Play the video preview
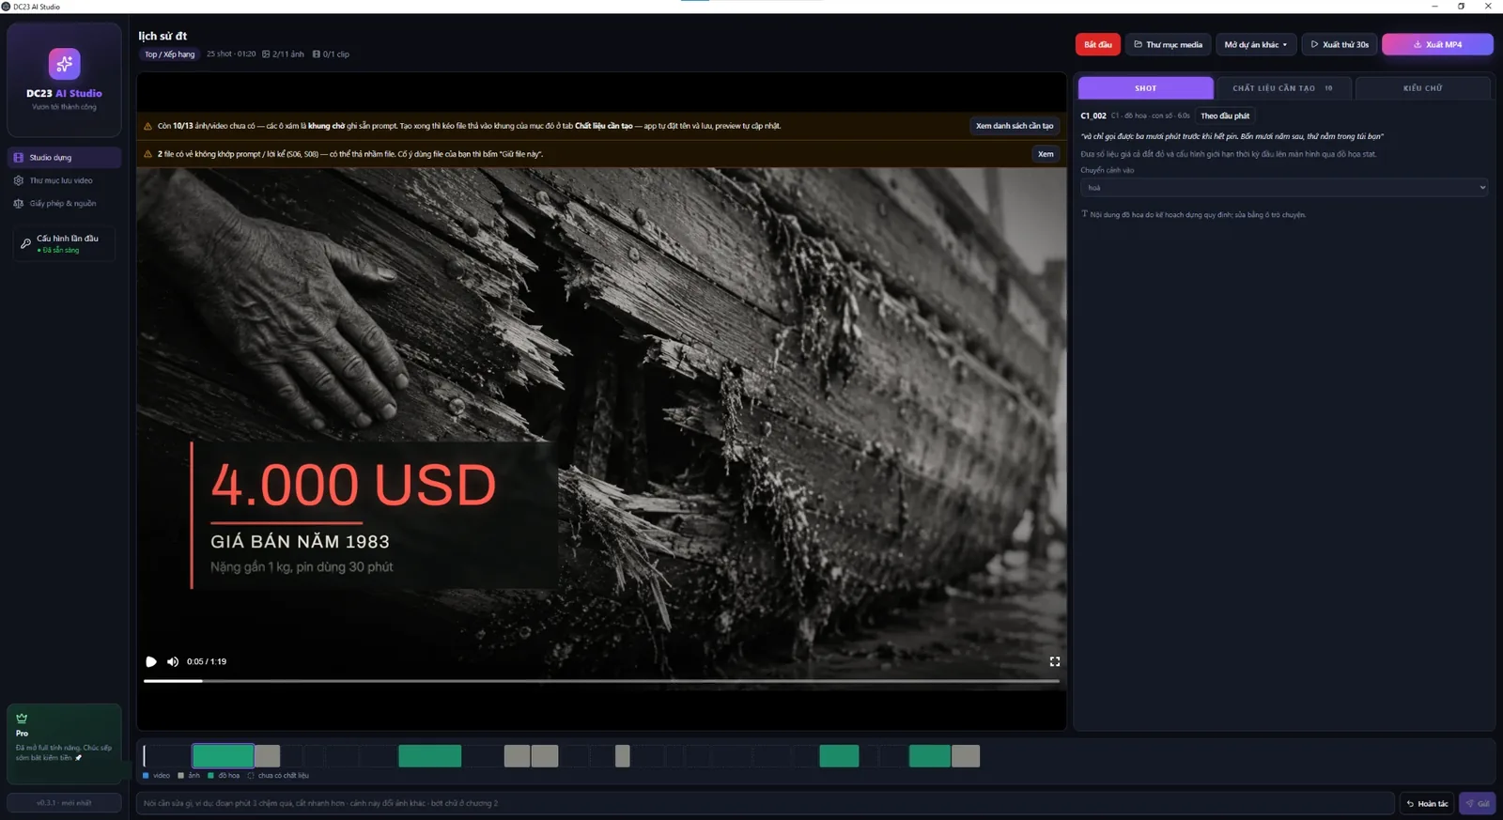Image resolution: width=1503 pixels, height=820 pixels. pos(151,661)
